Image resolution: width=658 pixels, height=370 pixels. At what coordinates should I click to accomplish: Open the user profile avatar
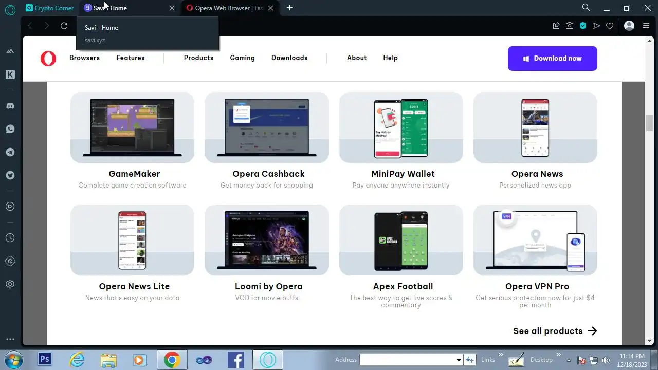pos(629,26)
